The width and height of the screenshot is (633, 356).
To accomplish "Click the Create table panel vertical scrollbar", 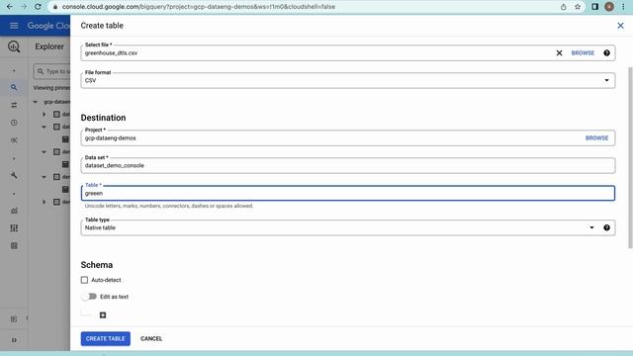I will [630, 157].
